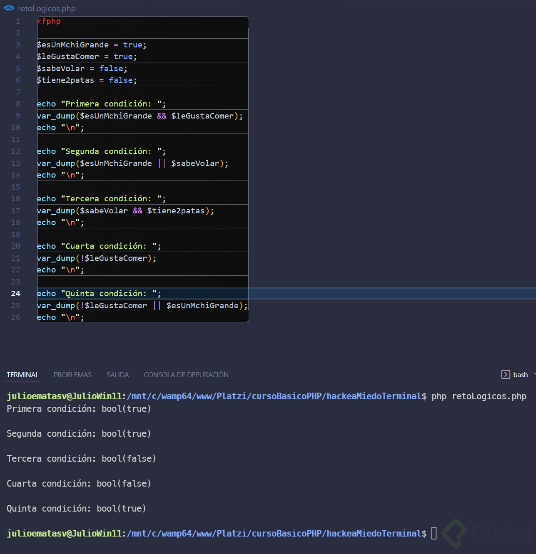Viewport: 536px width, 554px height.
Task: Click the $sabeVolar = false line
Action: [82, 69]
